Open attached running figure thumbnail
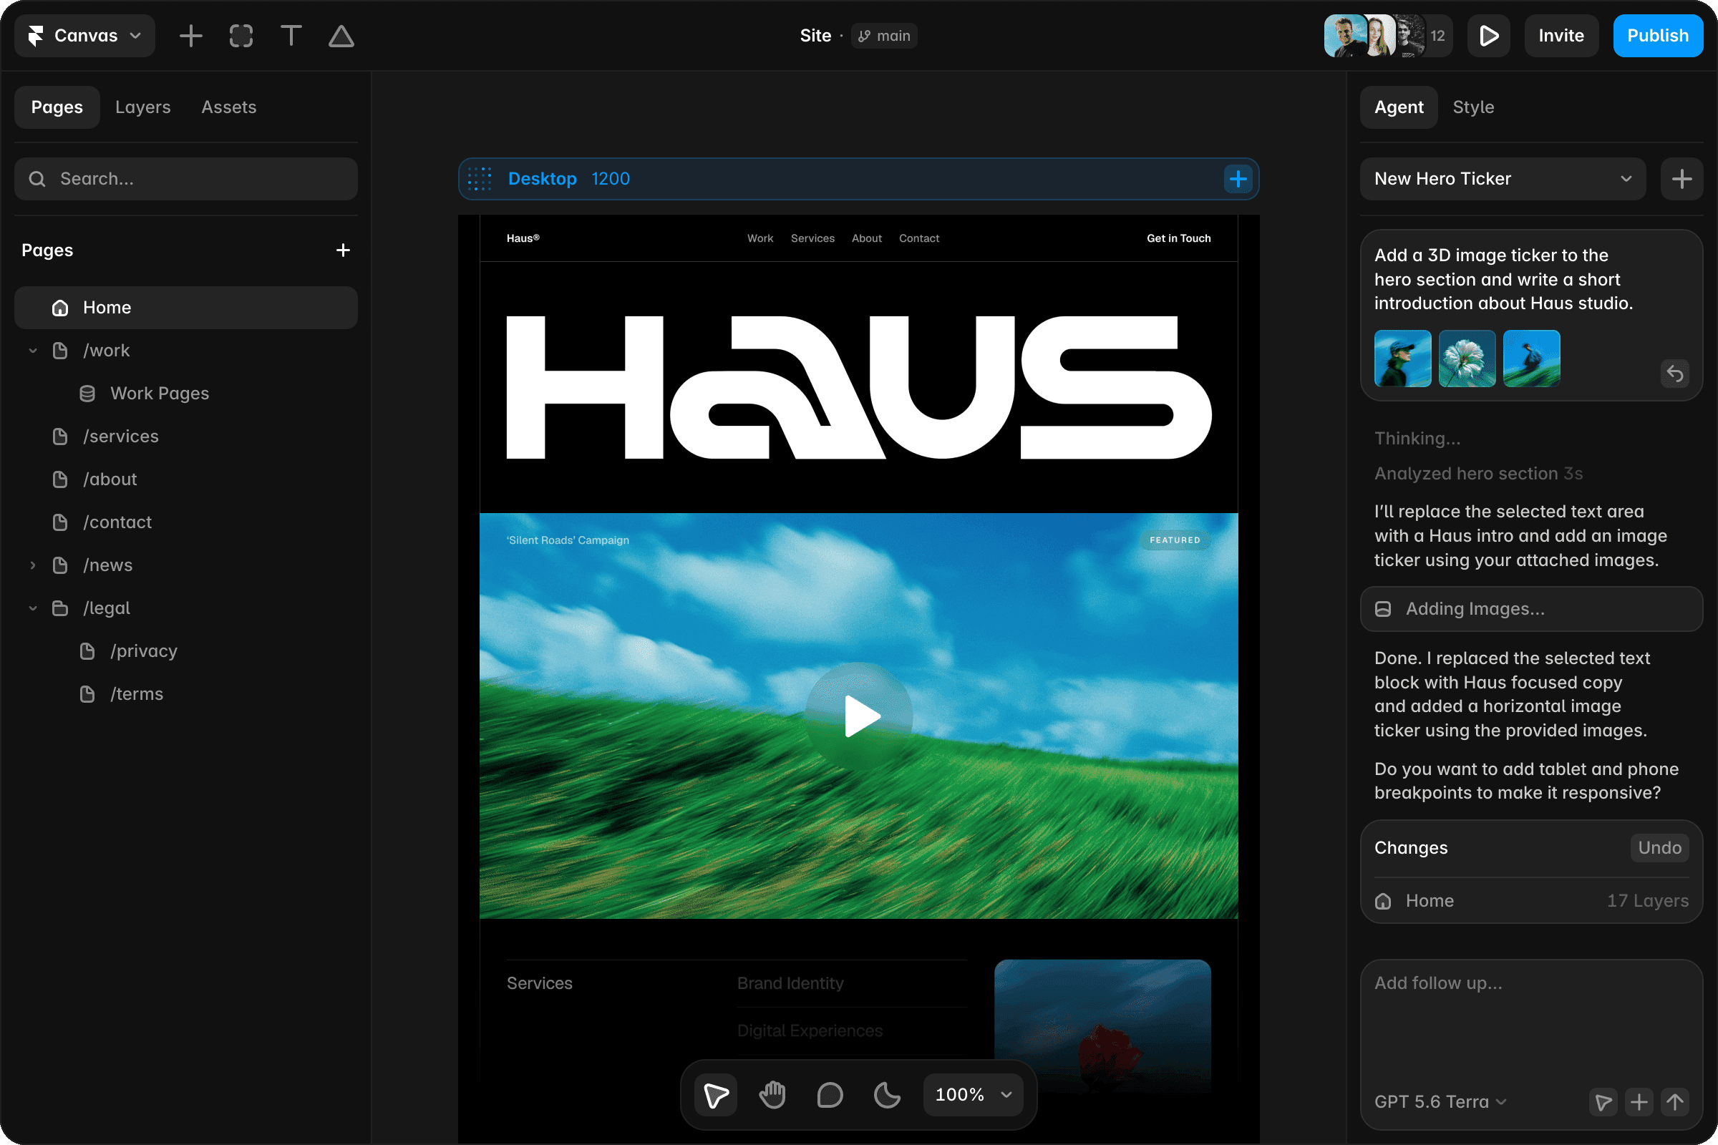Screen dimensions: 1718x1145 [x=1531, y=358]
